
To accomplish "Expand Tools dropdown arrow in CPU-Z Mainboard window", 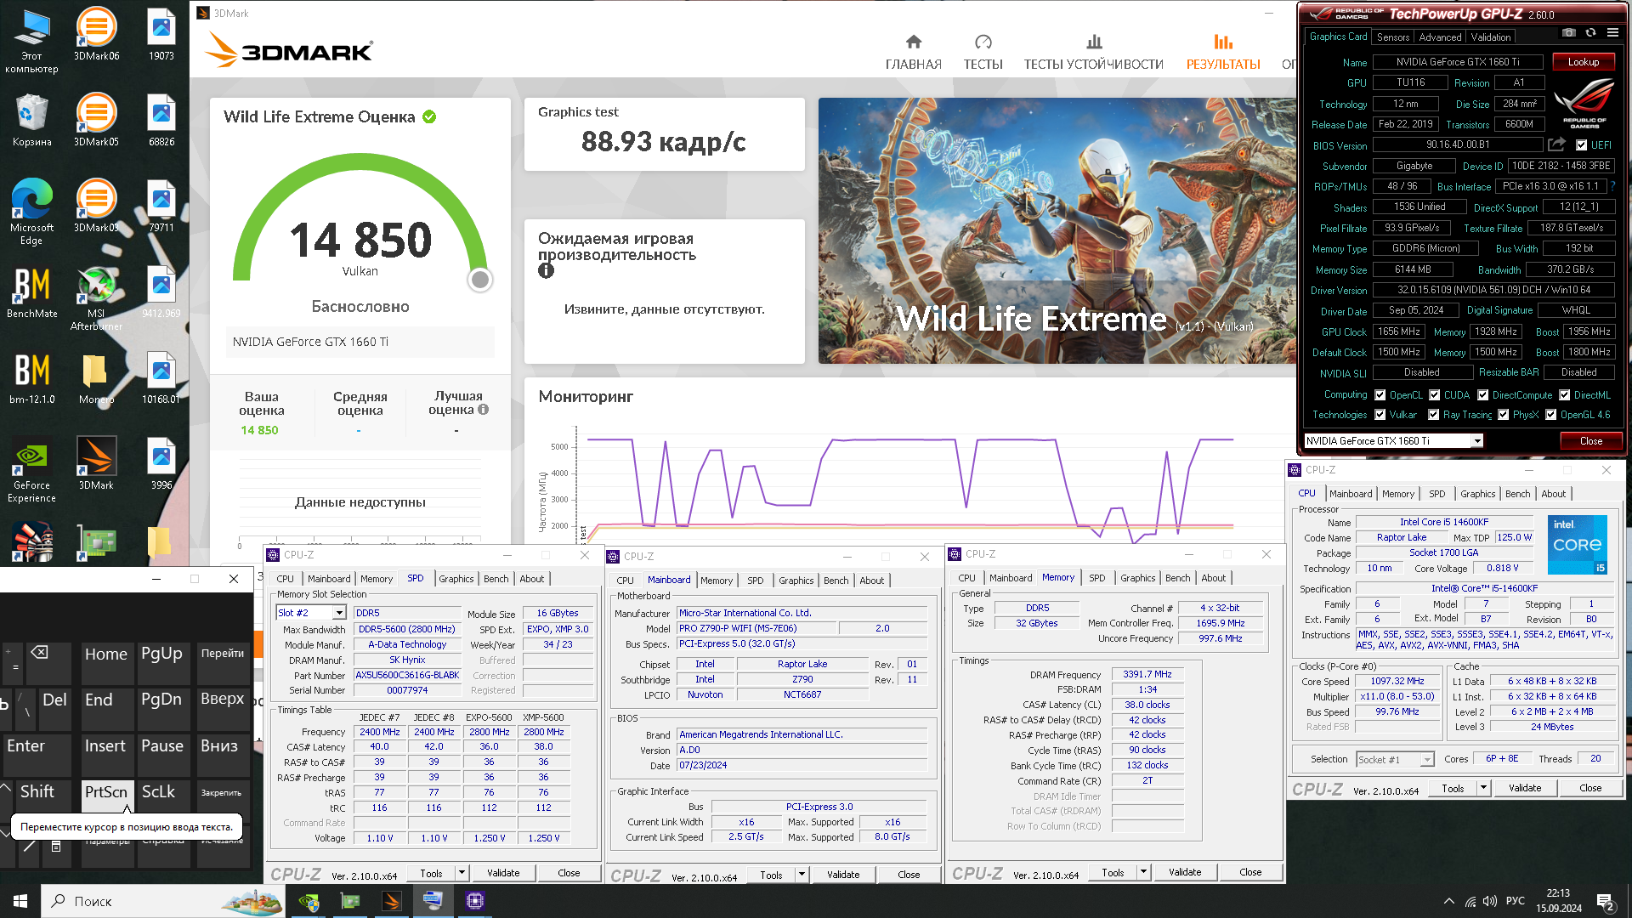I will click(802, 875).
